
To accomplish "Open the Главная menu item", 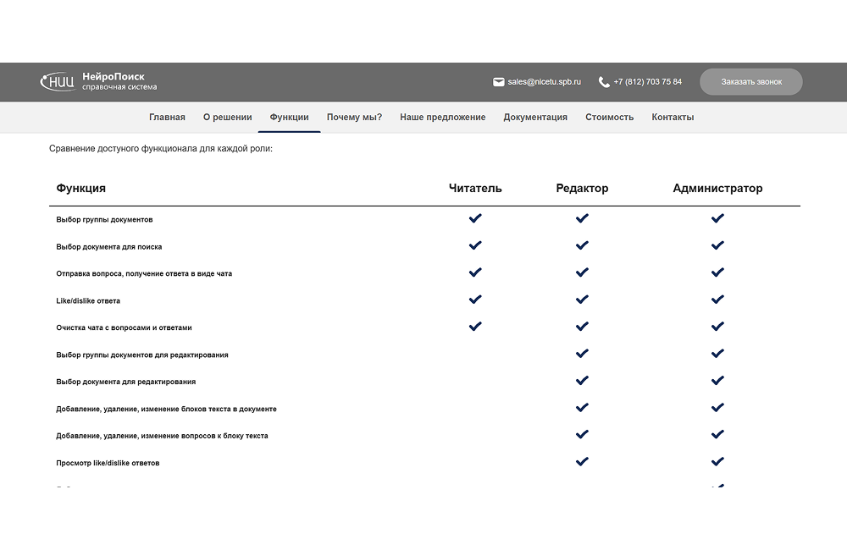I will click(167, 118).
